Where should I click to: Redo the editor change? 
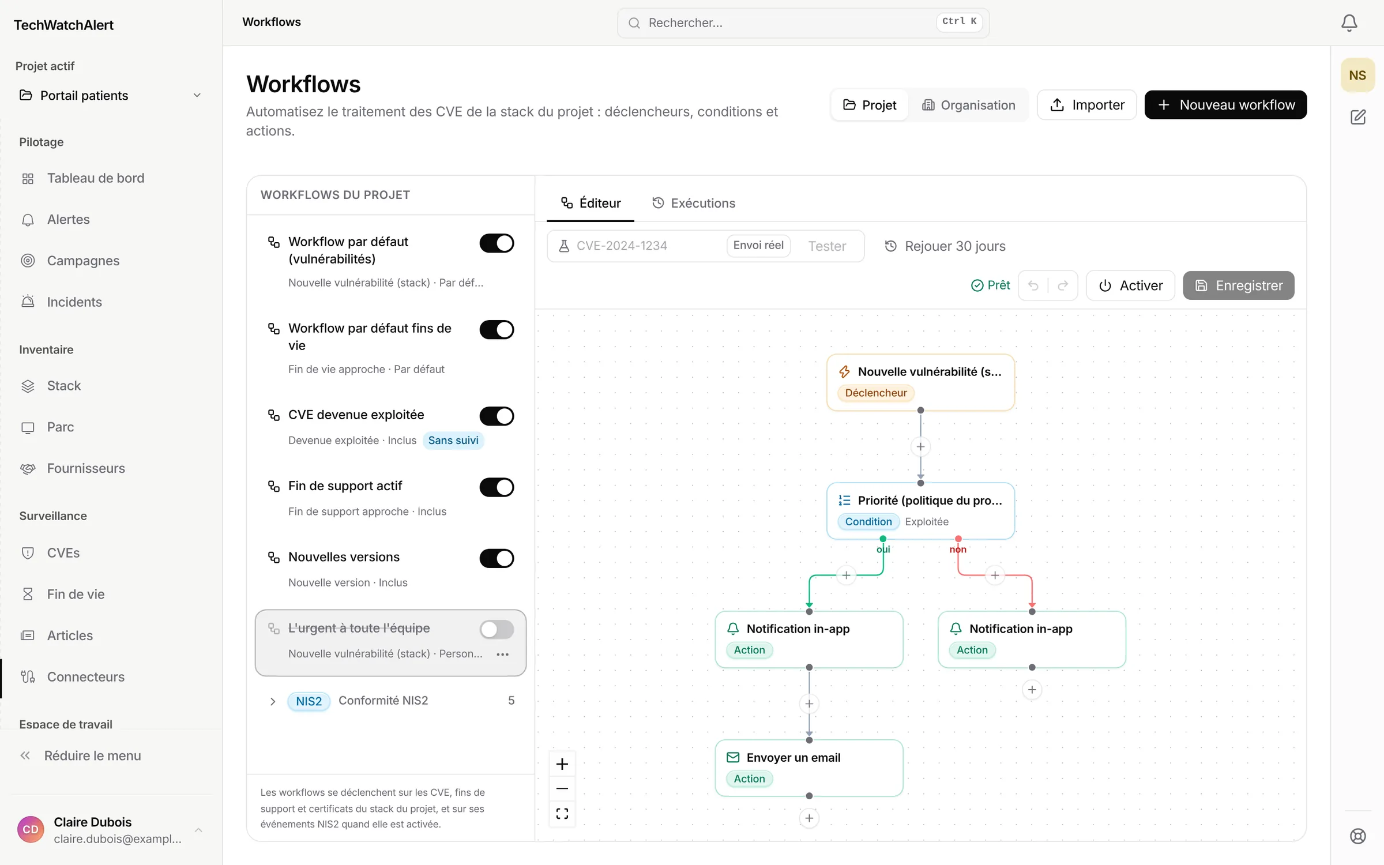coord(1063,285)
